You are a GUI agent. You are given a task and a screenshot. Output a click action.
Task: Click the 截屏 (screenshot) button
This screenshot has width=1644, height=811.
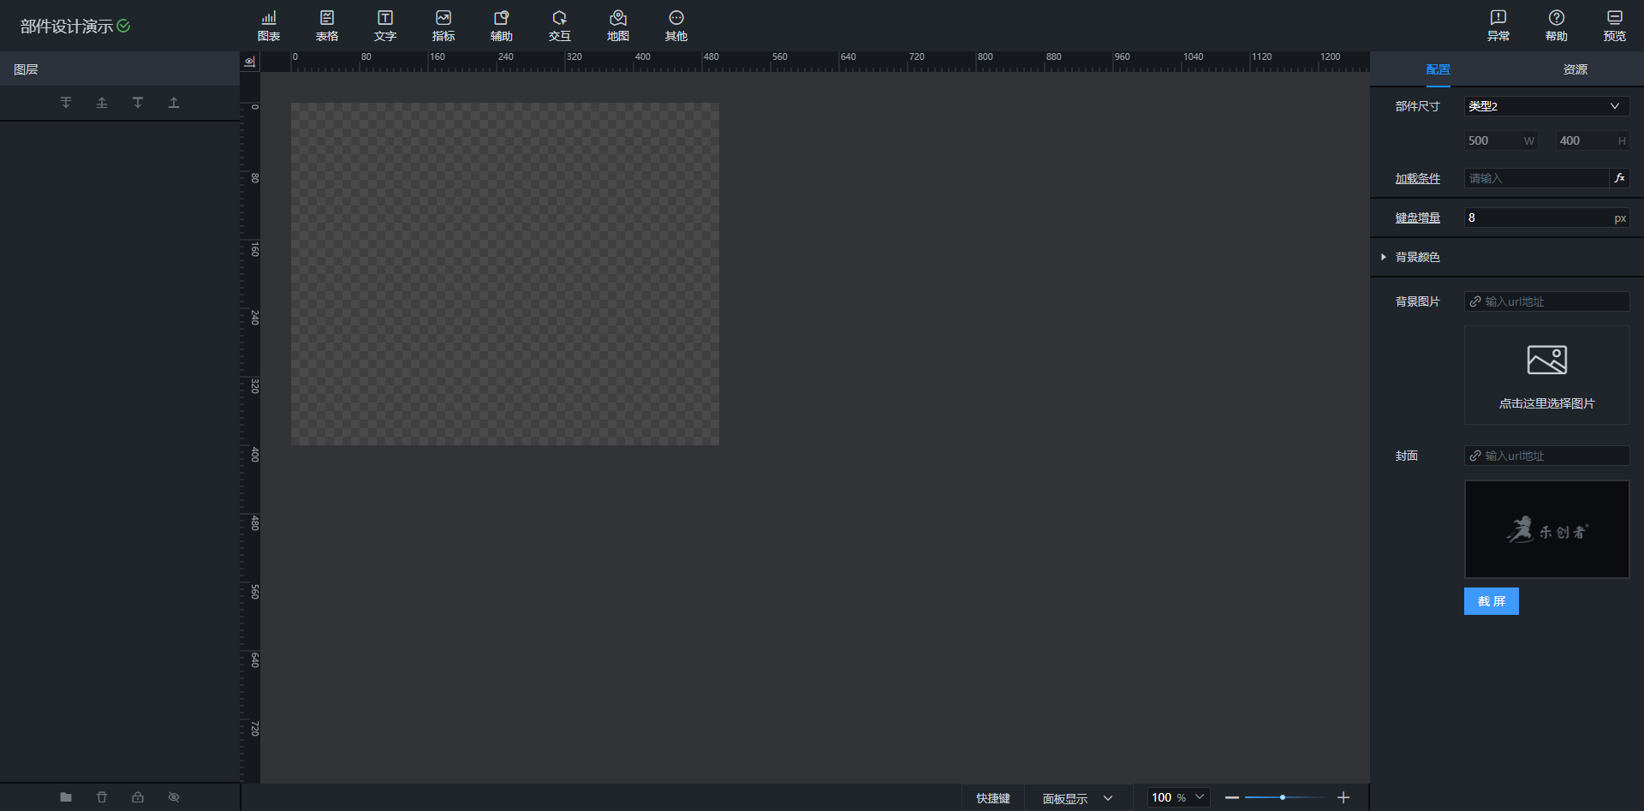click(x=1491, y=600)
